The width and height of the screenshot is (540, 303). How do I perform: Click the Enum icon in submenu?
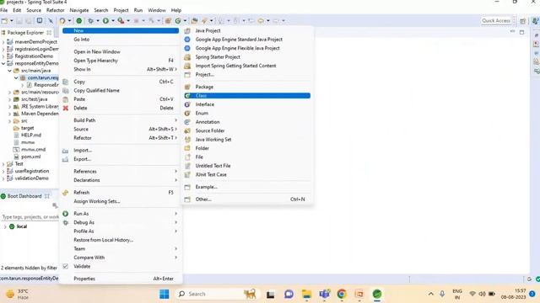click(x=187, y=113)
